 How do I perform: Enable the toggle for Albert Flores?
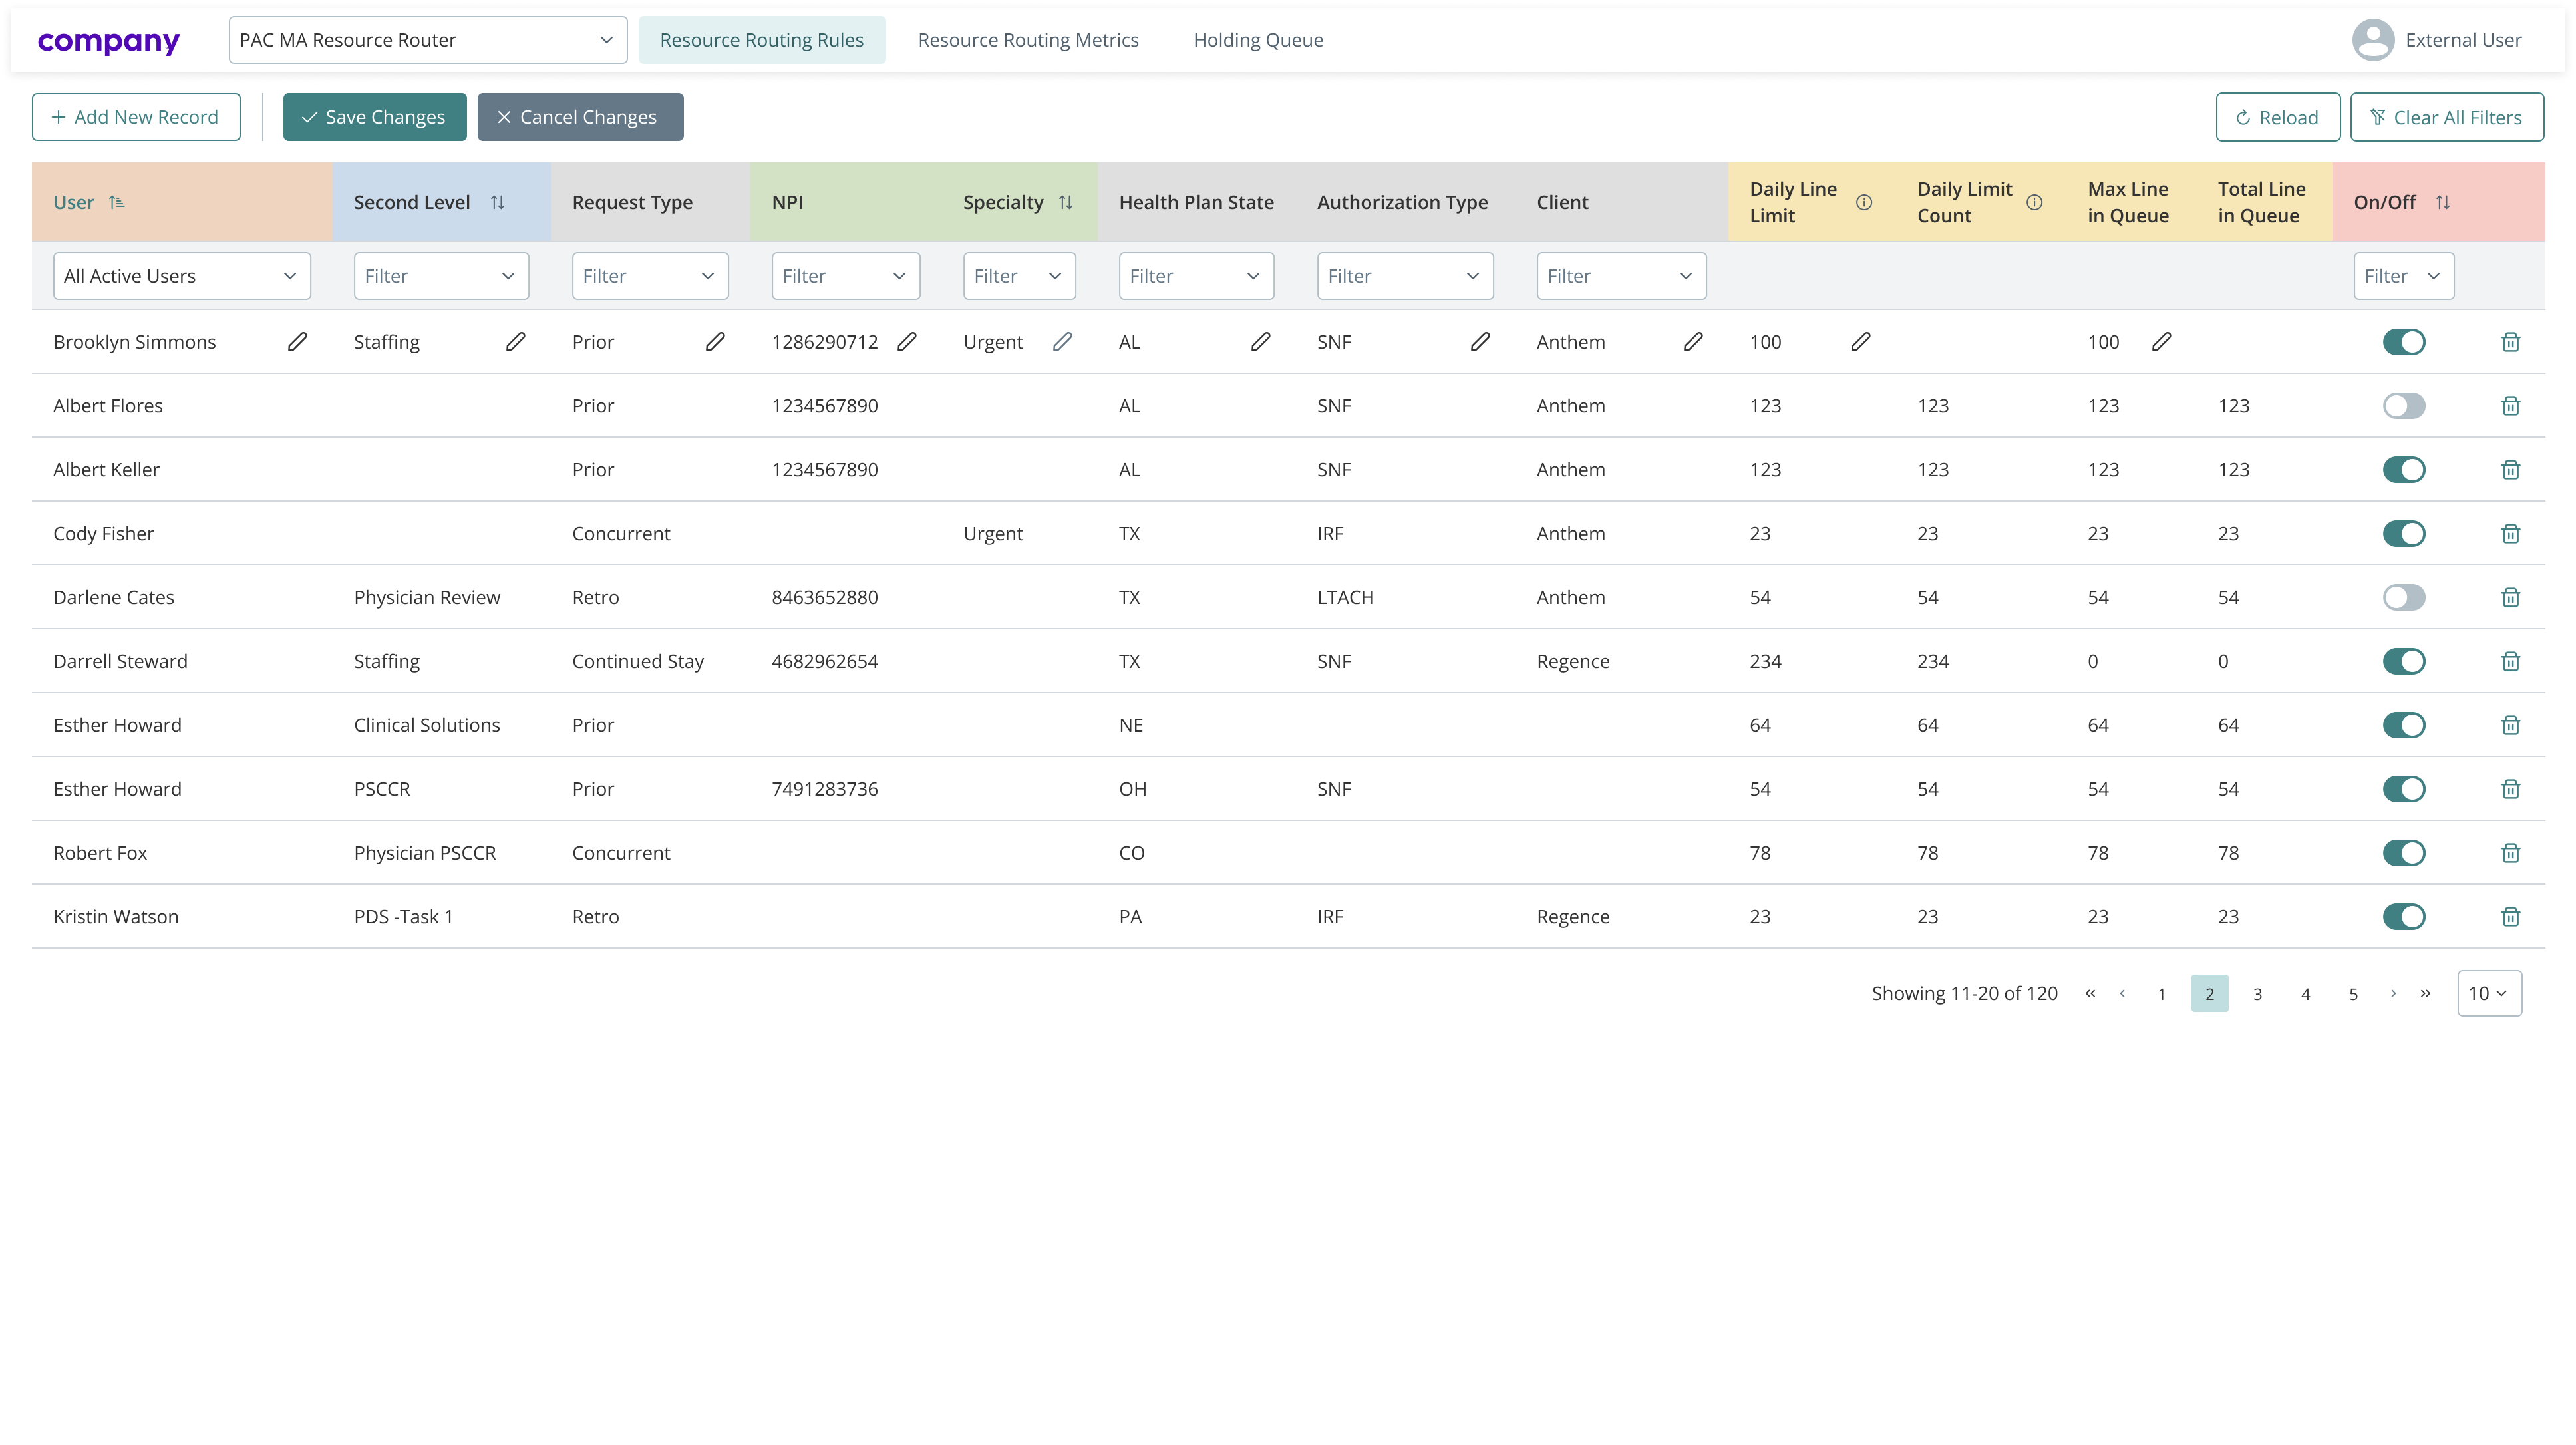[2404, 405]
